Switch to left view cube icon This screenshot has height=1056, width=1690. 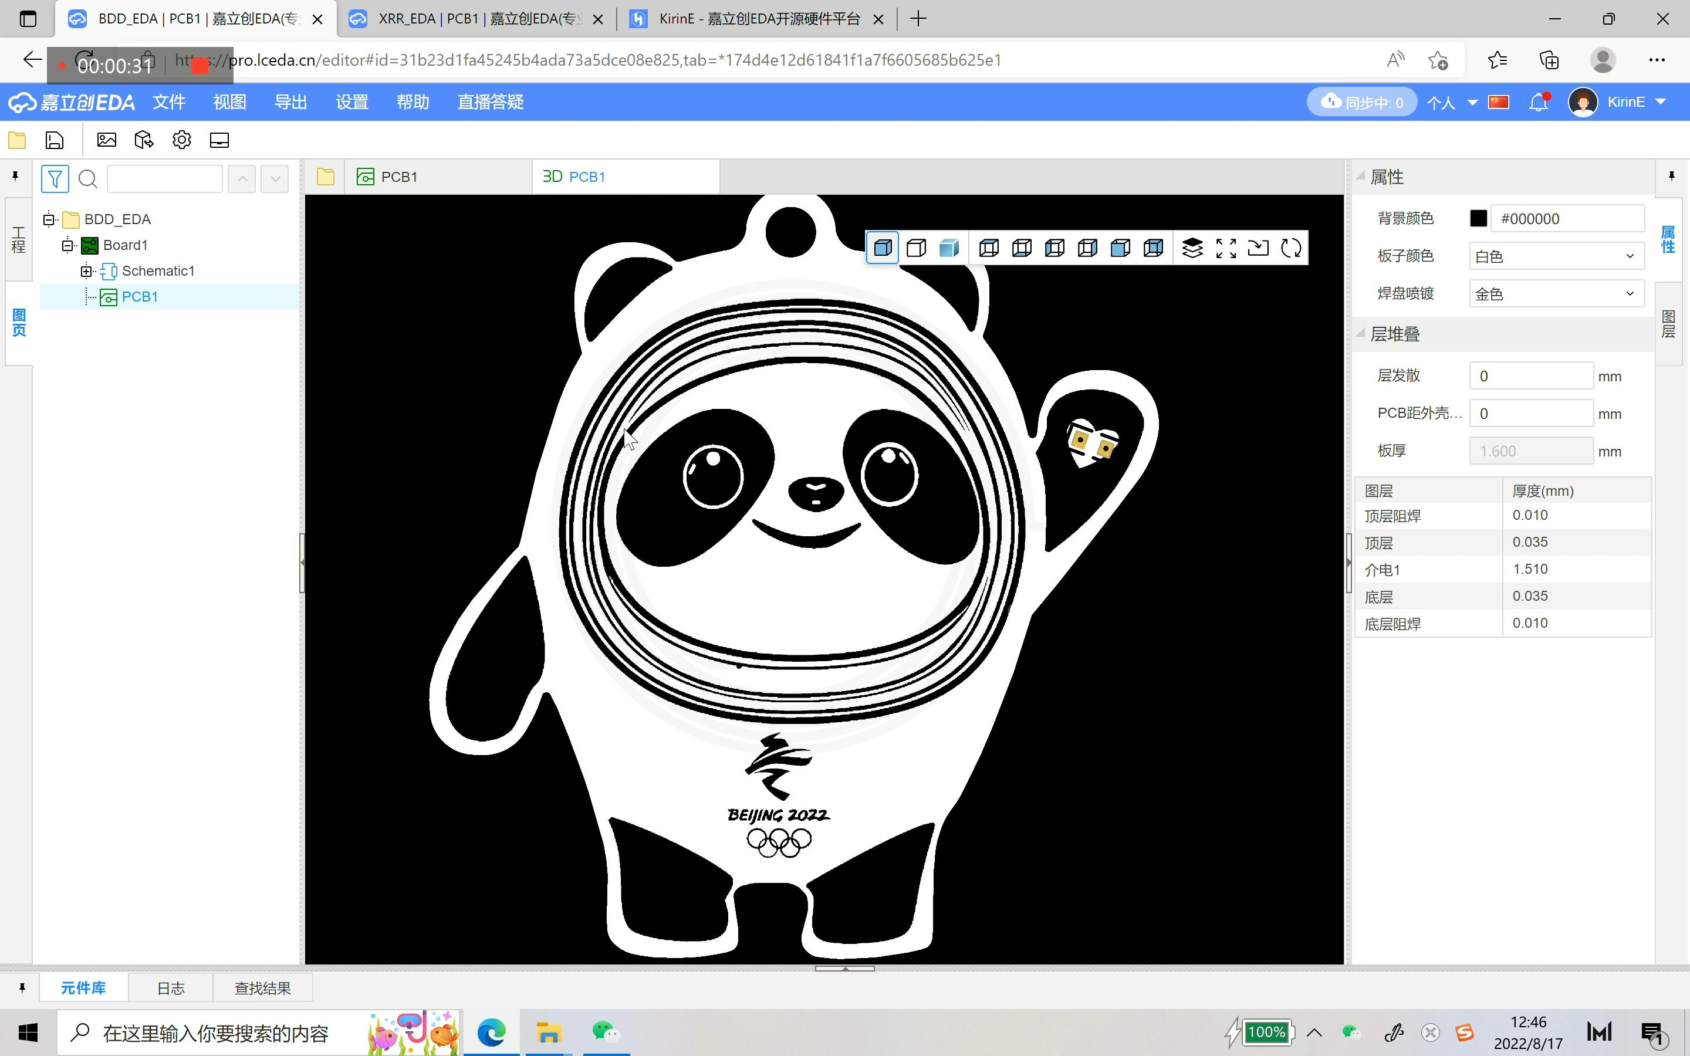click(1054, 248)
